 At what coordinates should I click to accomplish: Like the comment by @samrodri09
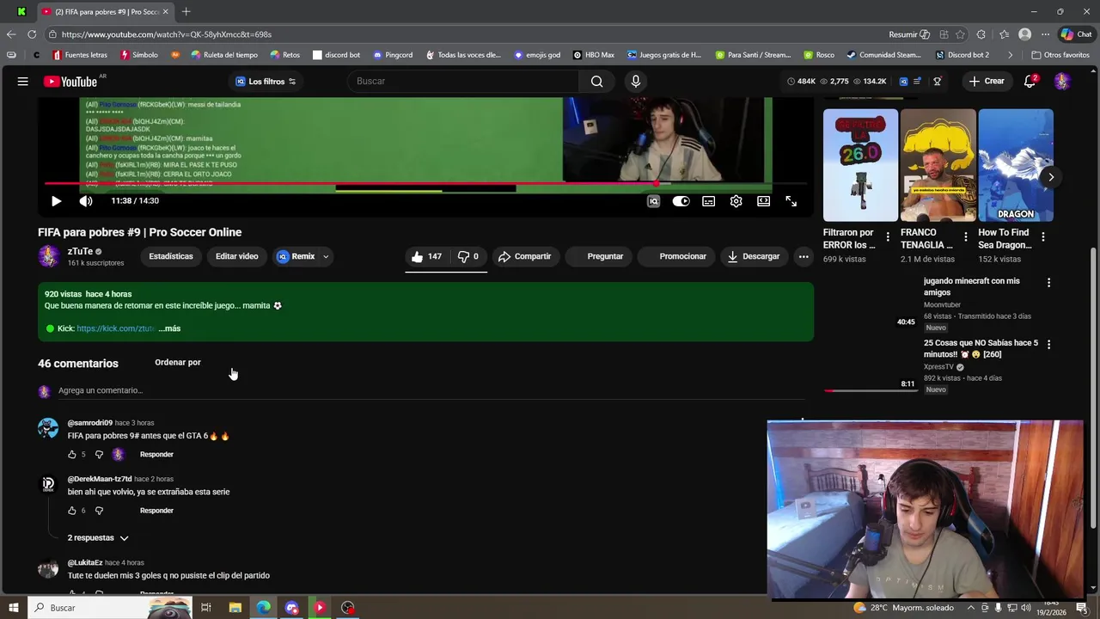pos(72,455)
